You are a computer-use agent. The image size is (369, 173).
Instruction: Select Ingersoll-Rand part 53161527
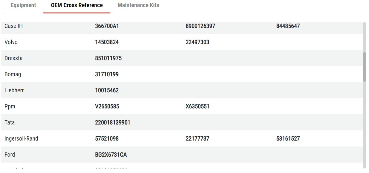coord(288,139)
